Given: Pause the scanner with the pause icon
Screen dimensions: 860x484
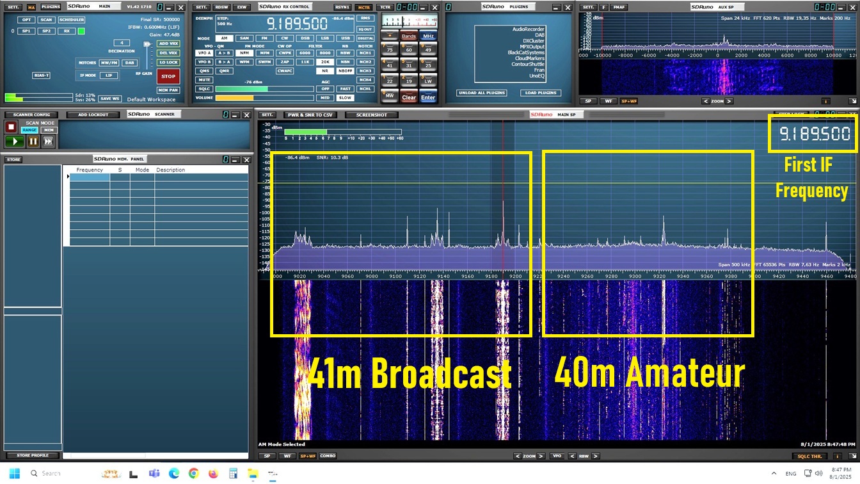Looking at the screenshot, I should click(x=33, y=141).
